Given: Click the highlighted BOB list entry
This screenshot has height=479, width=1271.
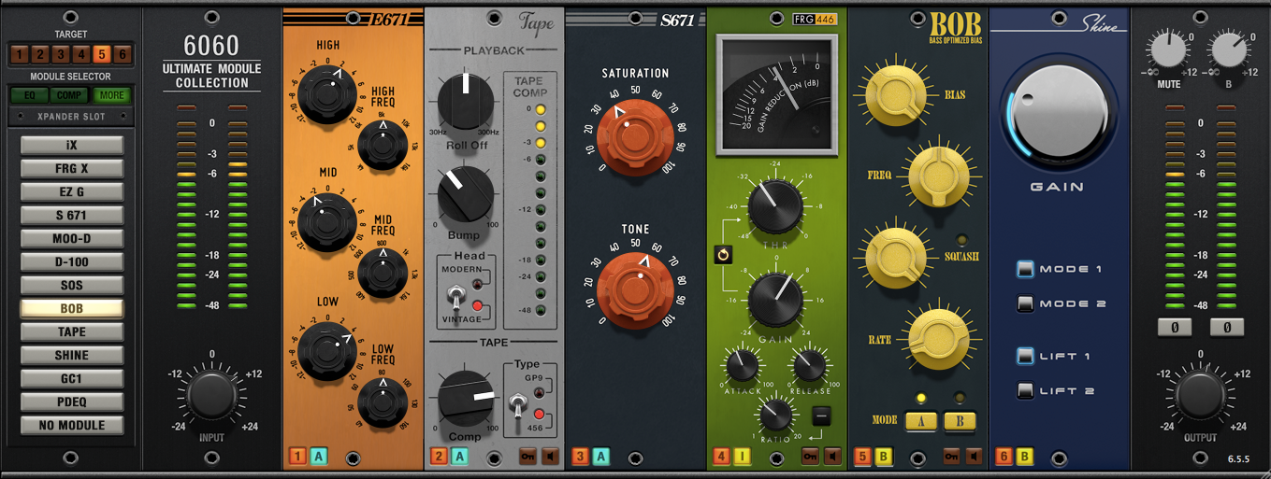Looking at the screenshot, I should (x=72, y=308).
